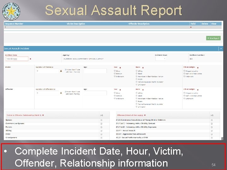The image size is (227, 170).
Task: Click the New Report button
Action: (213, 38)
